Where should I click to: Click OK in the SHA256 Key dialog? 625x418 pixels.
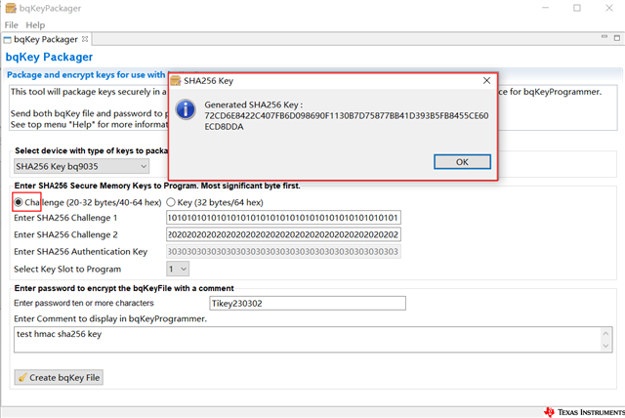462,162
